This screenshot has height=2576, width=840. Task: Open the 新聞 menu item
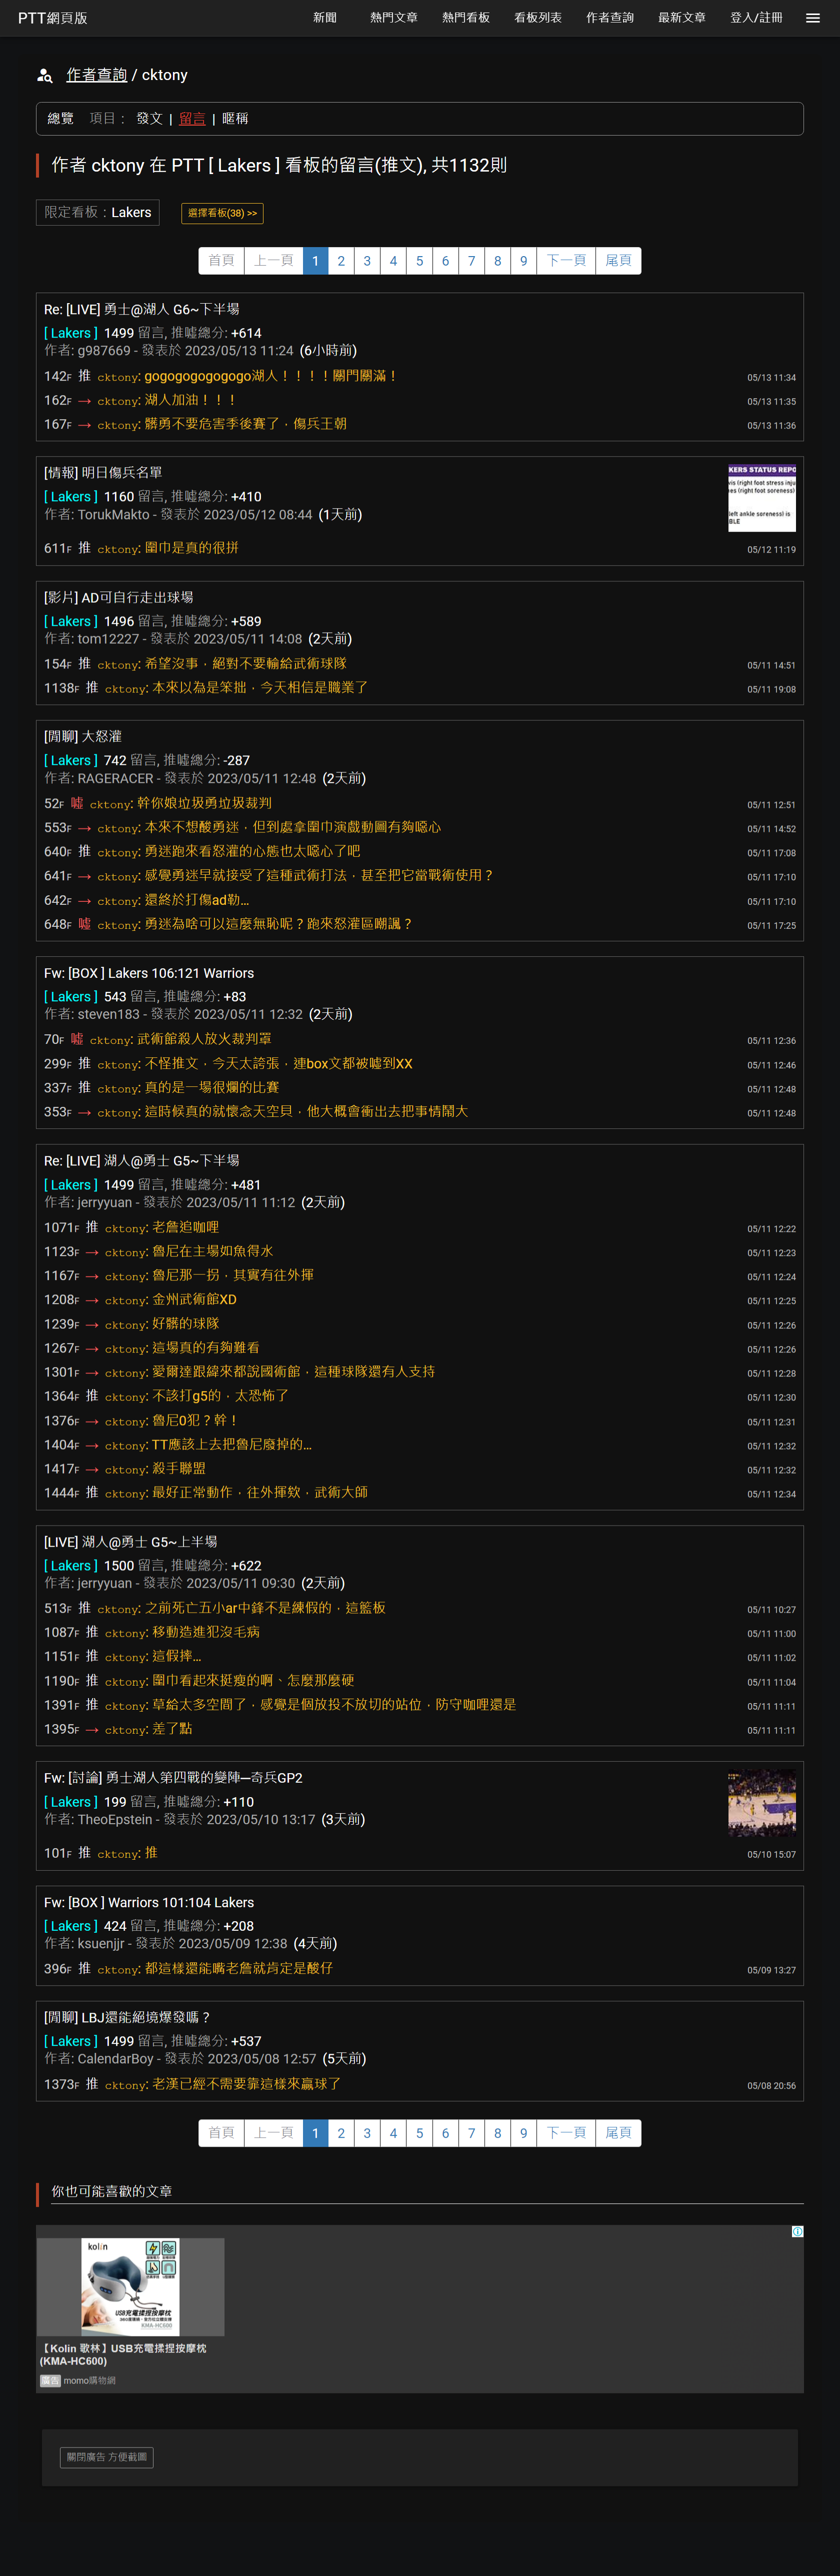click(x=325, y=18)
